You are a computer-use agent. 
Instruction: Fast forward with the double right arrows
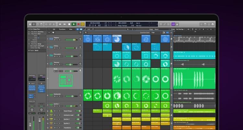click(x=64, y=24)
